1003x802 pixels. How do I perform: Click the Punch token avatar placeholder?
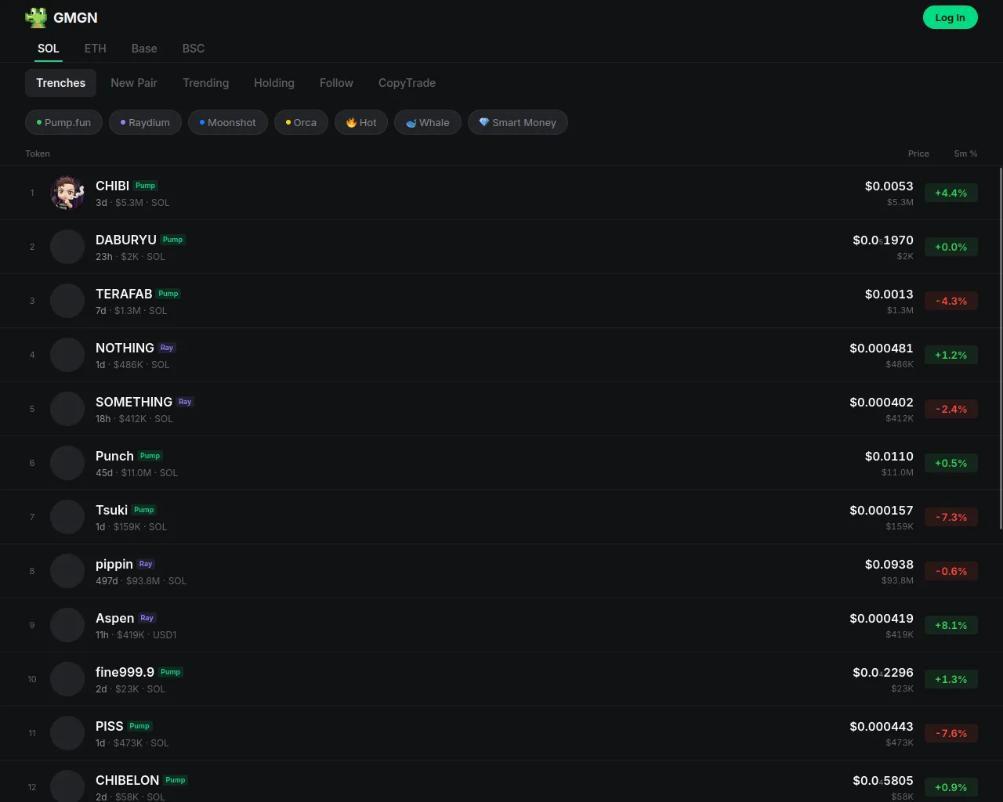(67, 463)
